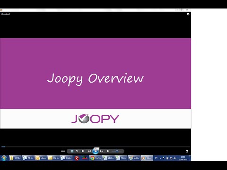
Task: Click the EN language indicator
Action: point(157,158)
